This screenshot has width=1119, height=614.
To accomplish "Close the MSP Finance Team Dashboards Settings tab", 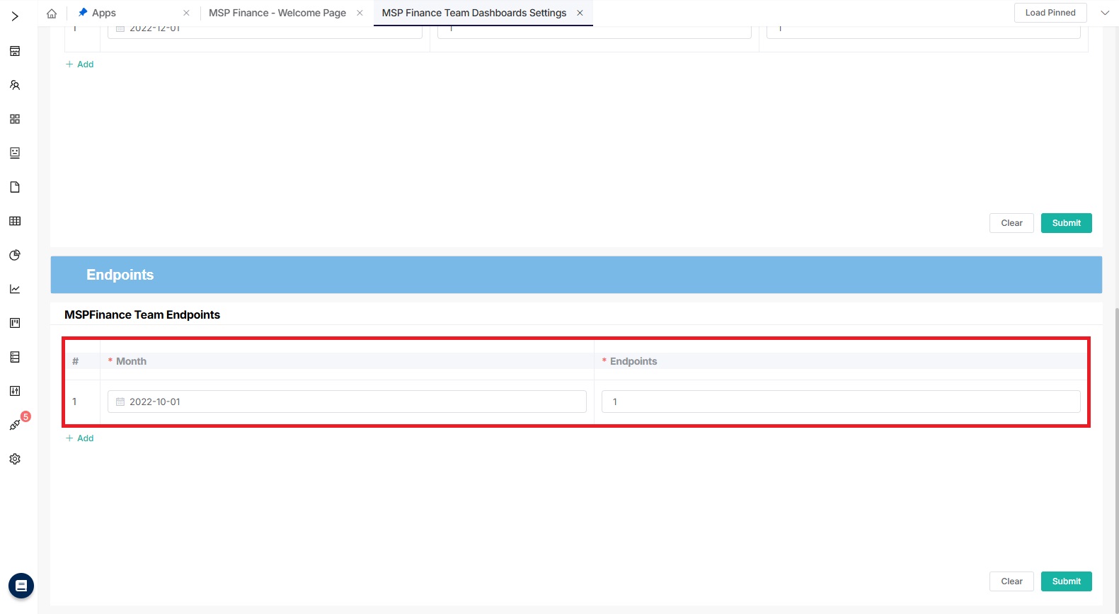I will coord(580,13).
